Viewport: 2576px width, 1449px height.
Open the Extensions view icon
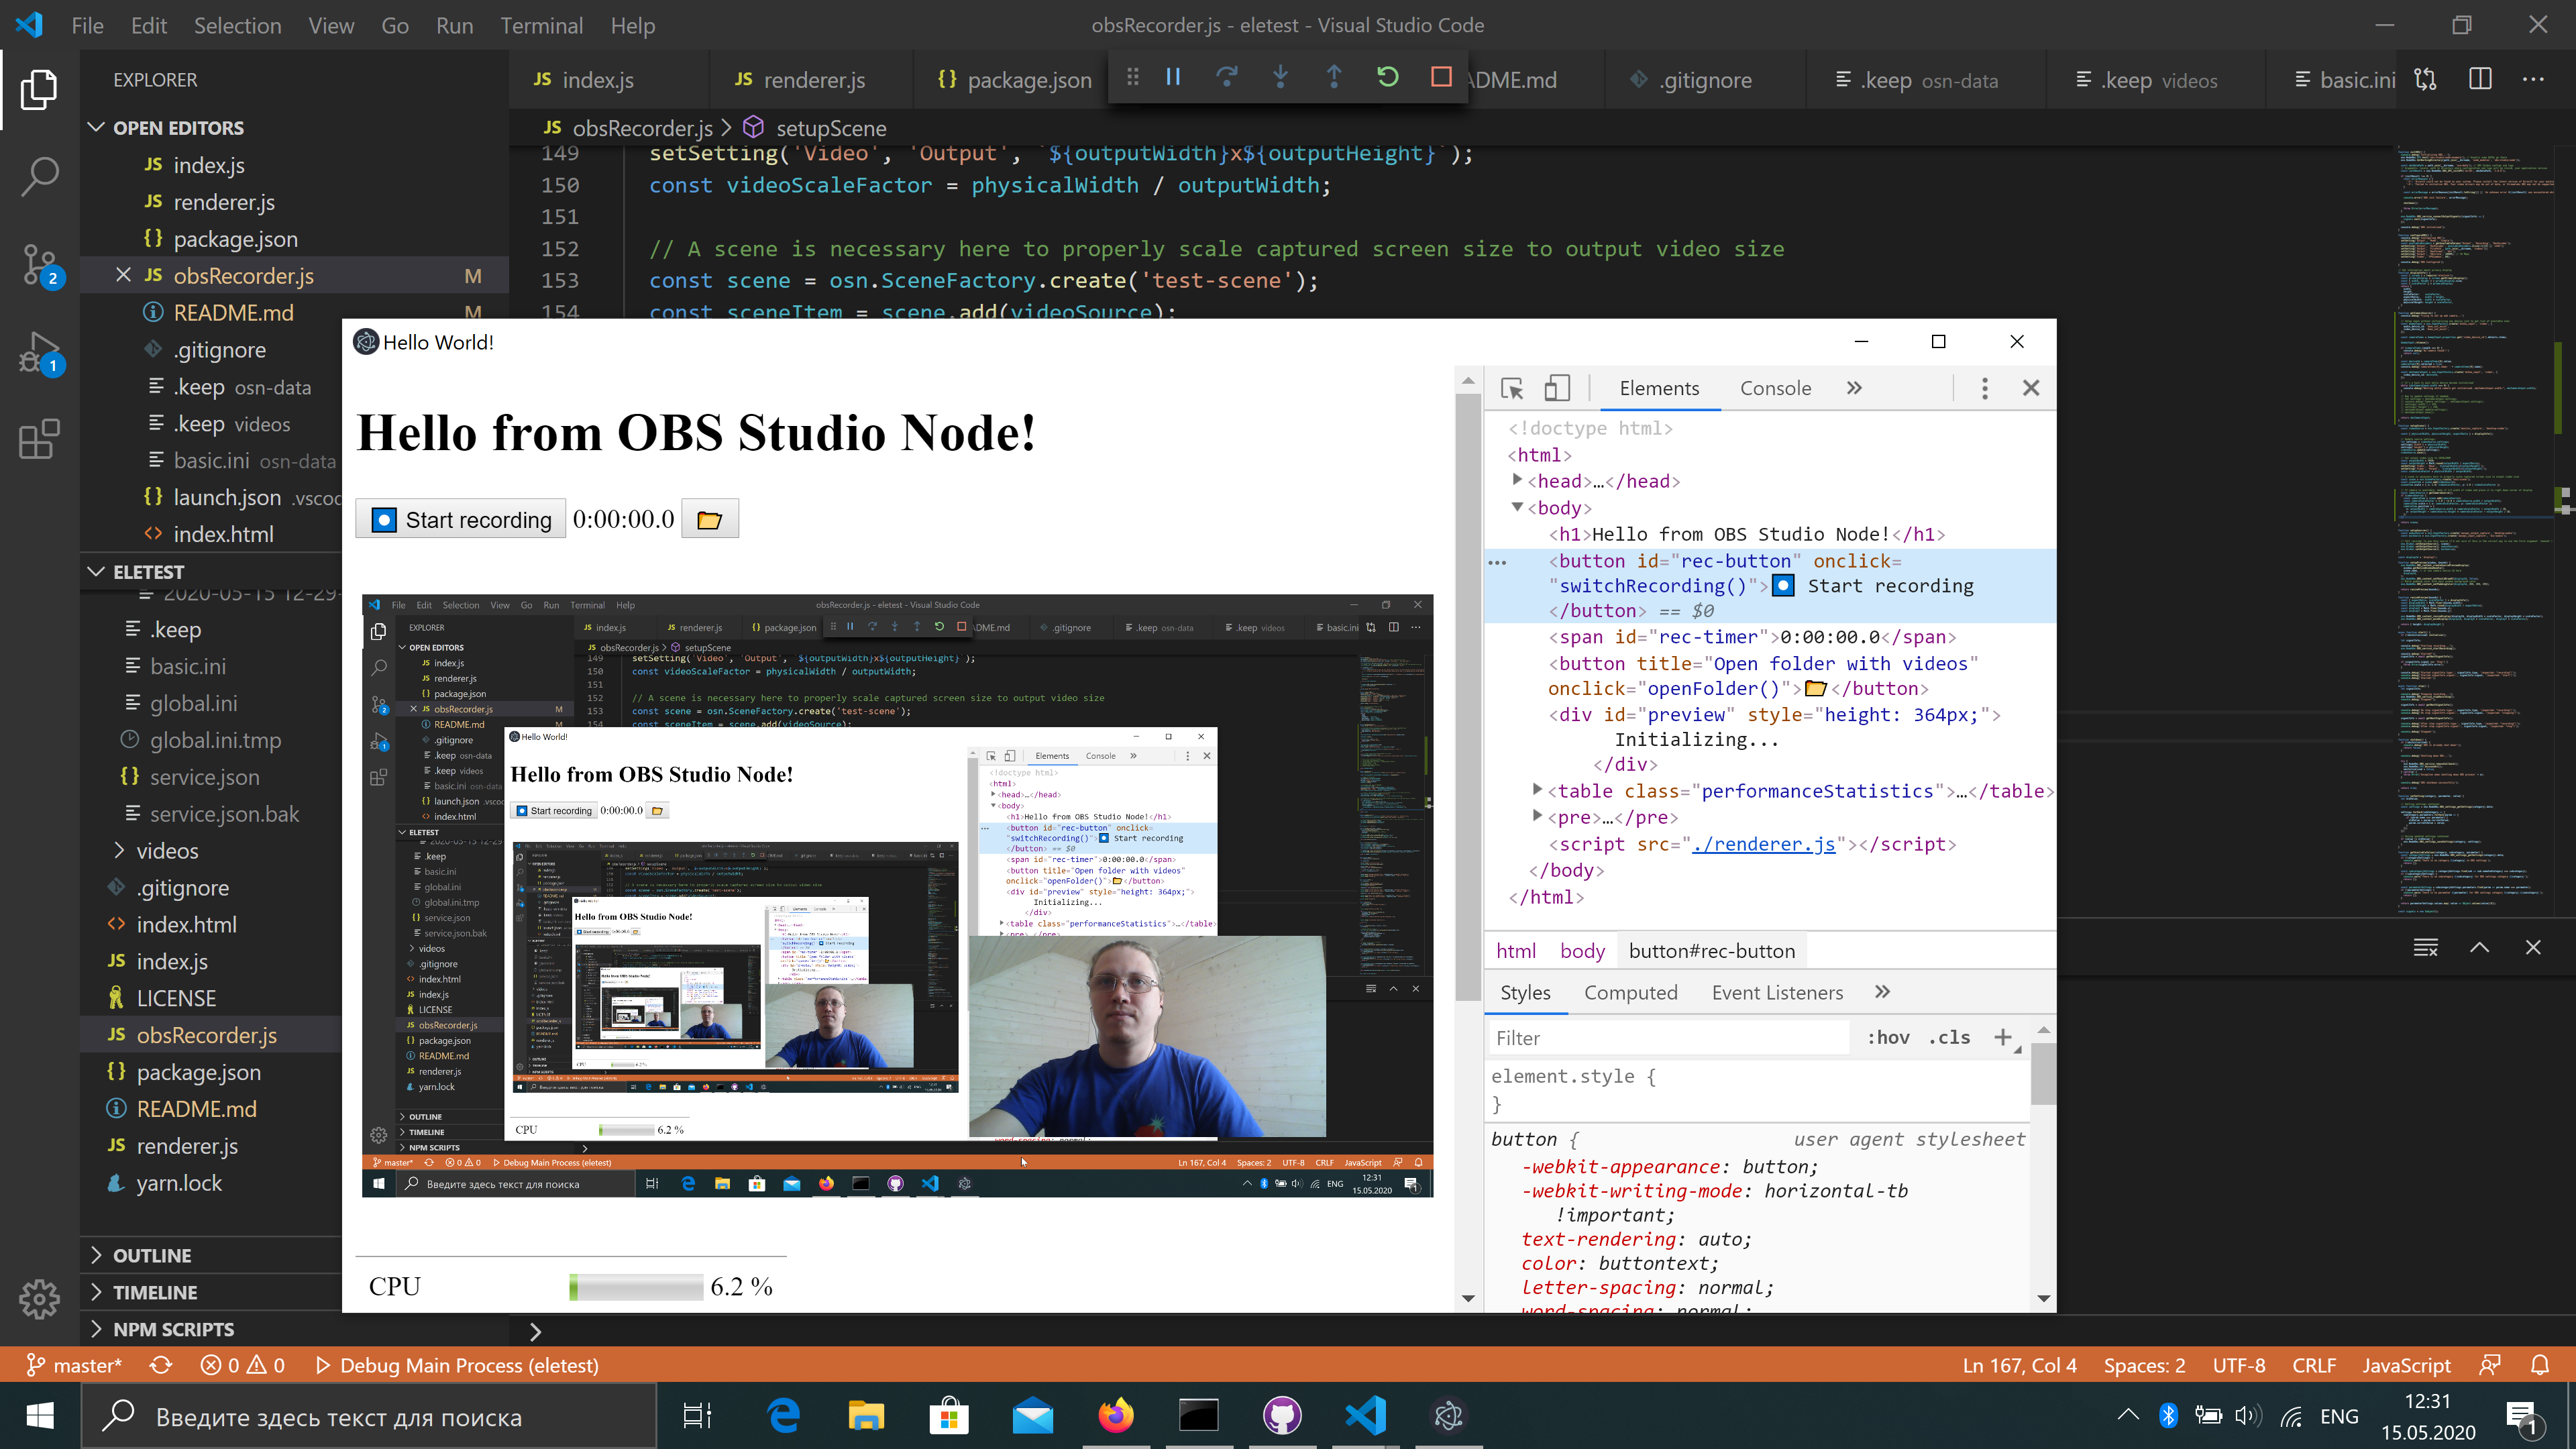(40, 439)
